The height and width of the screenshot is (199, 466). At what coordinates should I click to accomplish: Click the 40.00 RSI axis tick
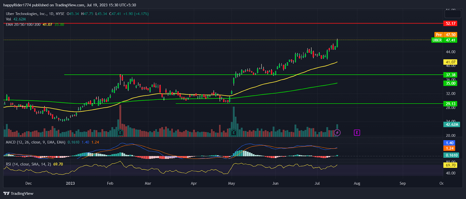[451, 173]
